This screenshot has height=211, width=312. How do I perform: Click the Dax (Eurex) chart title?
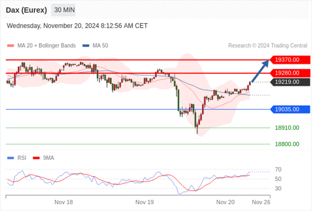27,10
